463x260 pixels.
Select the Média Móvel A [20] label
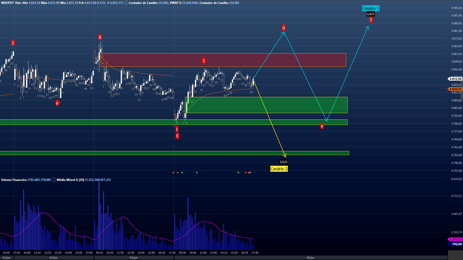(70, 179)
